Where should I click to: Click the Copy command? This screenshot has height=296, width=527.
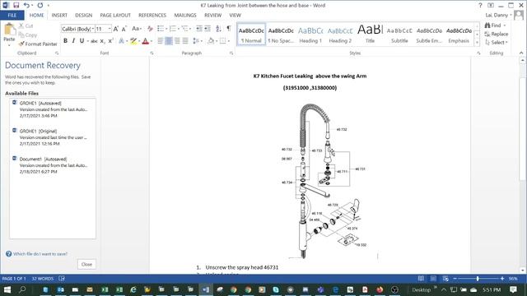pyautogui.click(x=28, y=35)
